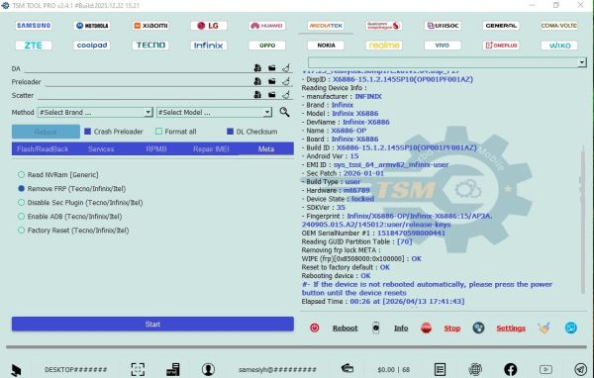Image resolution: width=594 pixels, height=378 pixels.
Task: Select Read NVRam [Generic] option
Action: (21, 174)
